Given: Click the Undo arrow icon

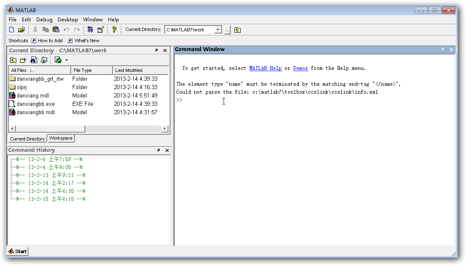Looking at the screenshot, I should tap(66, 29).
